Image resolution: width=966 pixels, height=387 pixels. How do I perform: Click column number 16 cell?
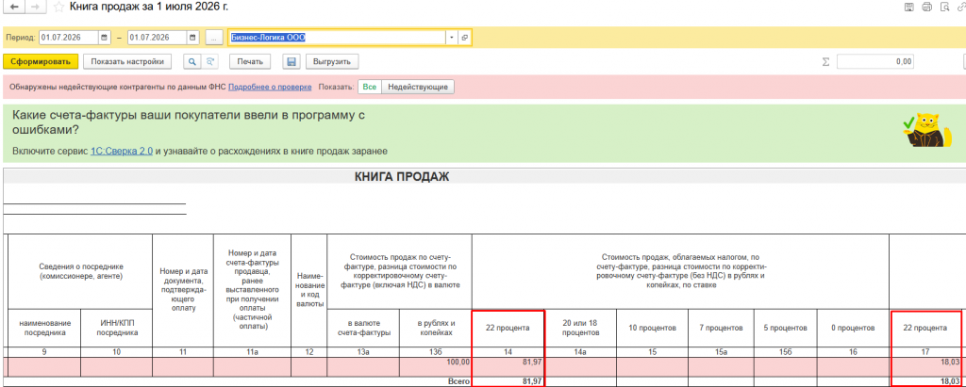coord(853,352)
